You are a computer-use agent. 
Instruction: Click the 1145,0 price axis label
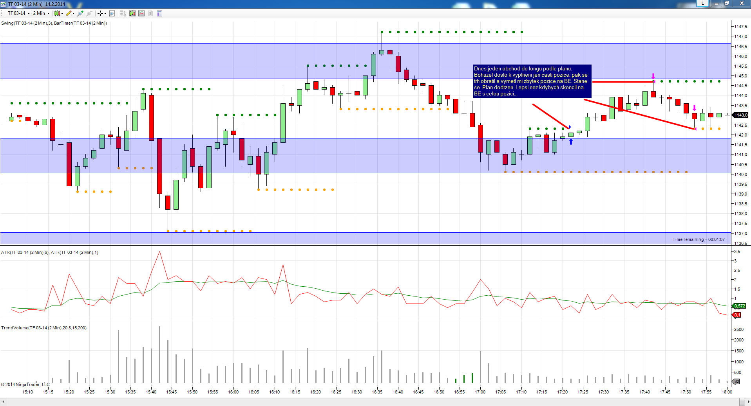point(740,76)
